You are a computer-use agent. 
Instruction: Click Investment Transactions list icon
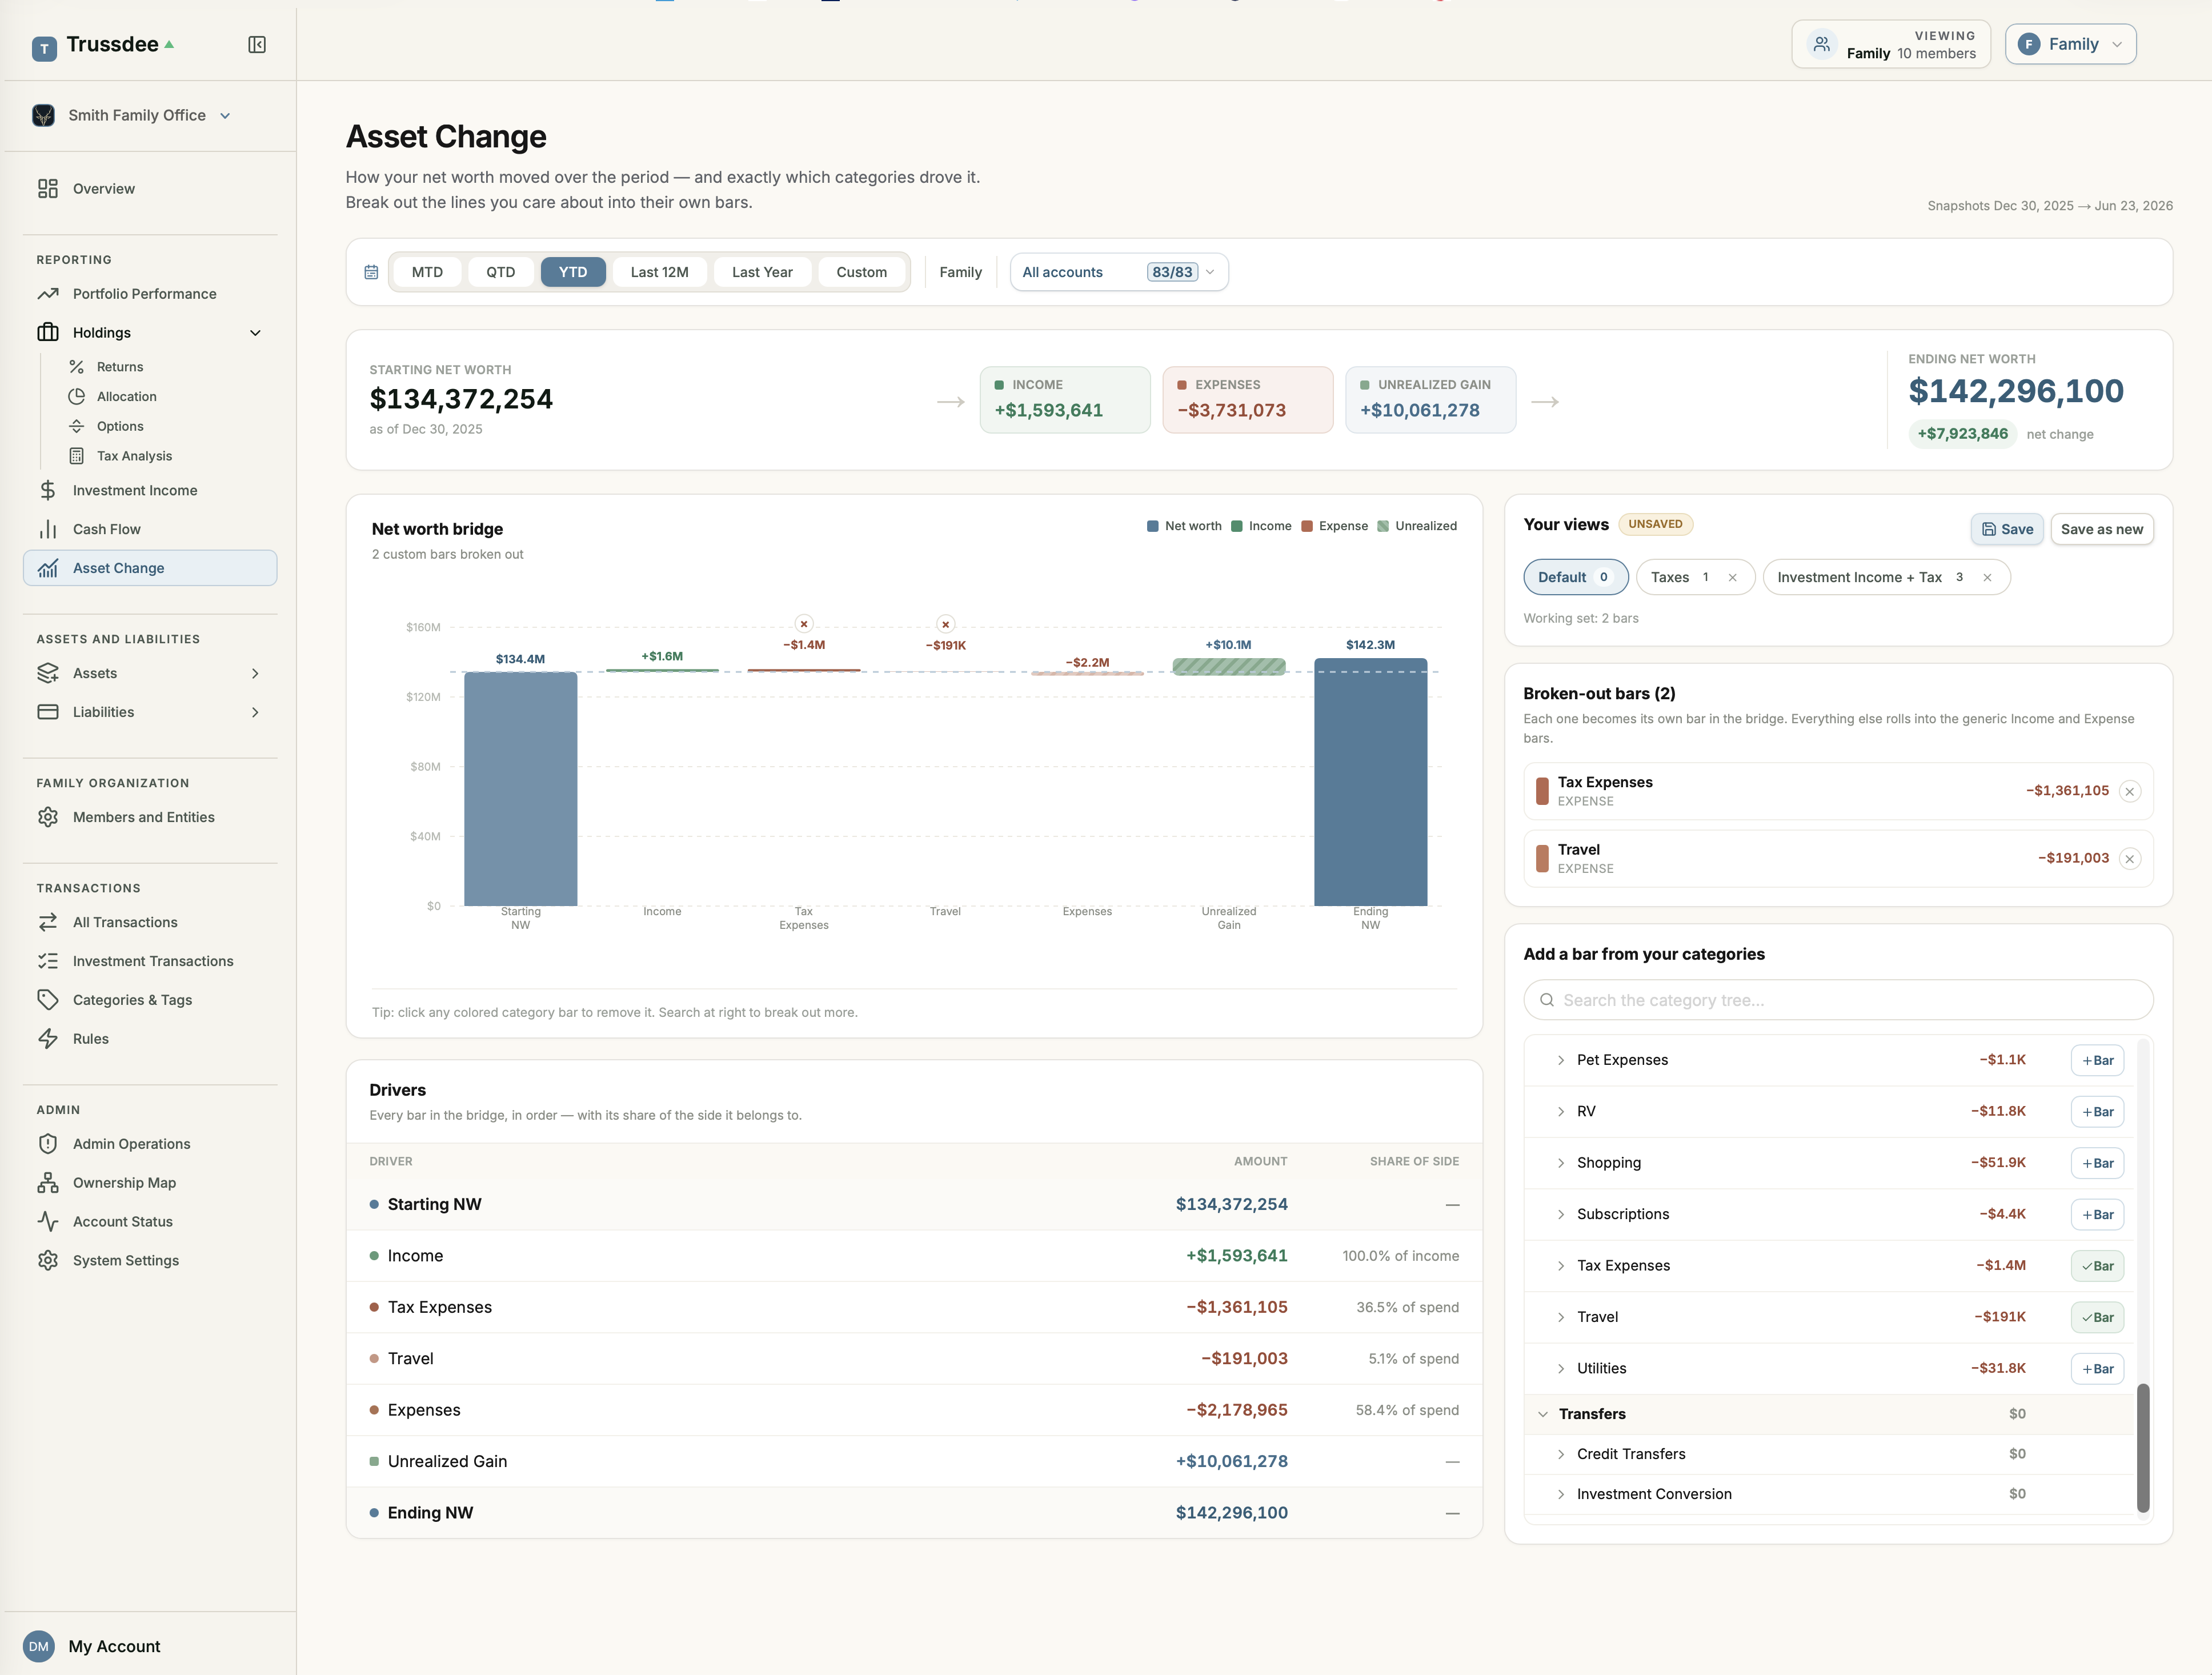(x=48, y=962)
